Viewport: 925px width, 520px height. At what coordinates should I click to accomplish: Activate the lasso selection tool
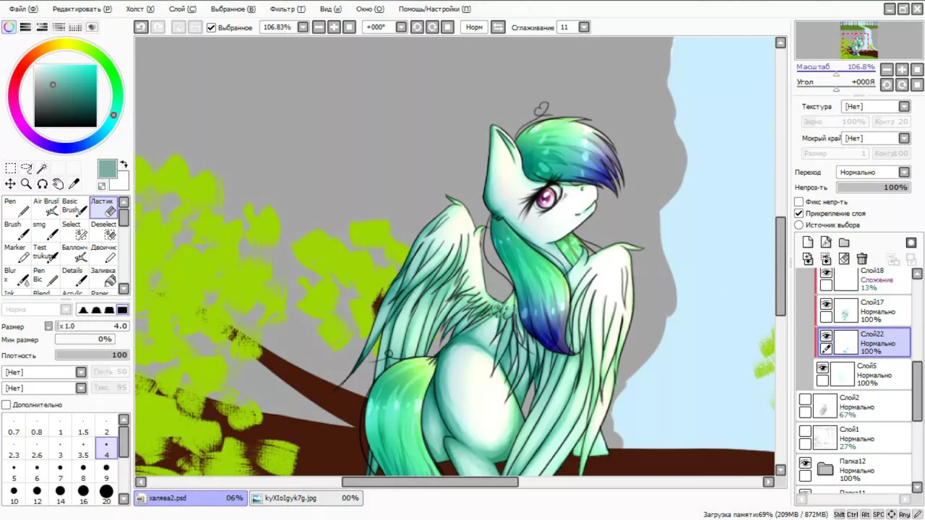(27, 168)
